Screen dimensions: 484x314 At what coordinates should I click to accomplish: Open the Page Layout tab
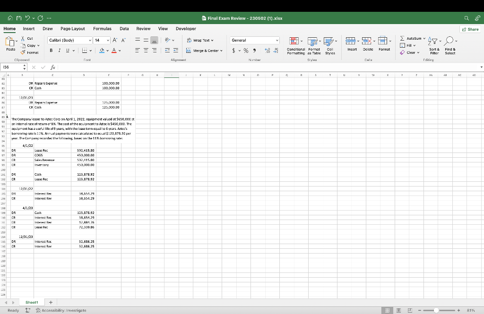(72, 28)
